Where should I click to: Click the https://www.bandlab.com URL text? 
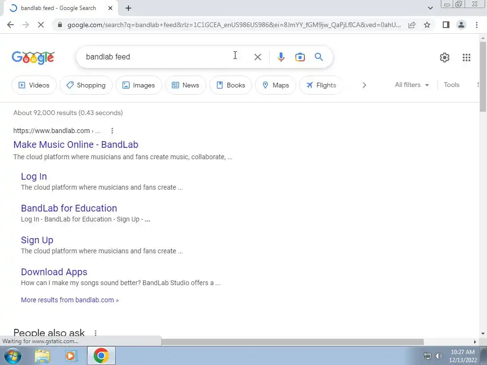pyautogui.click(x=51, y=131)
